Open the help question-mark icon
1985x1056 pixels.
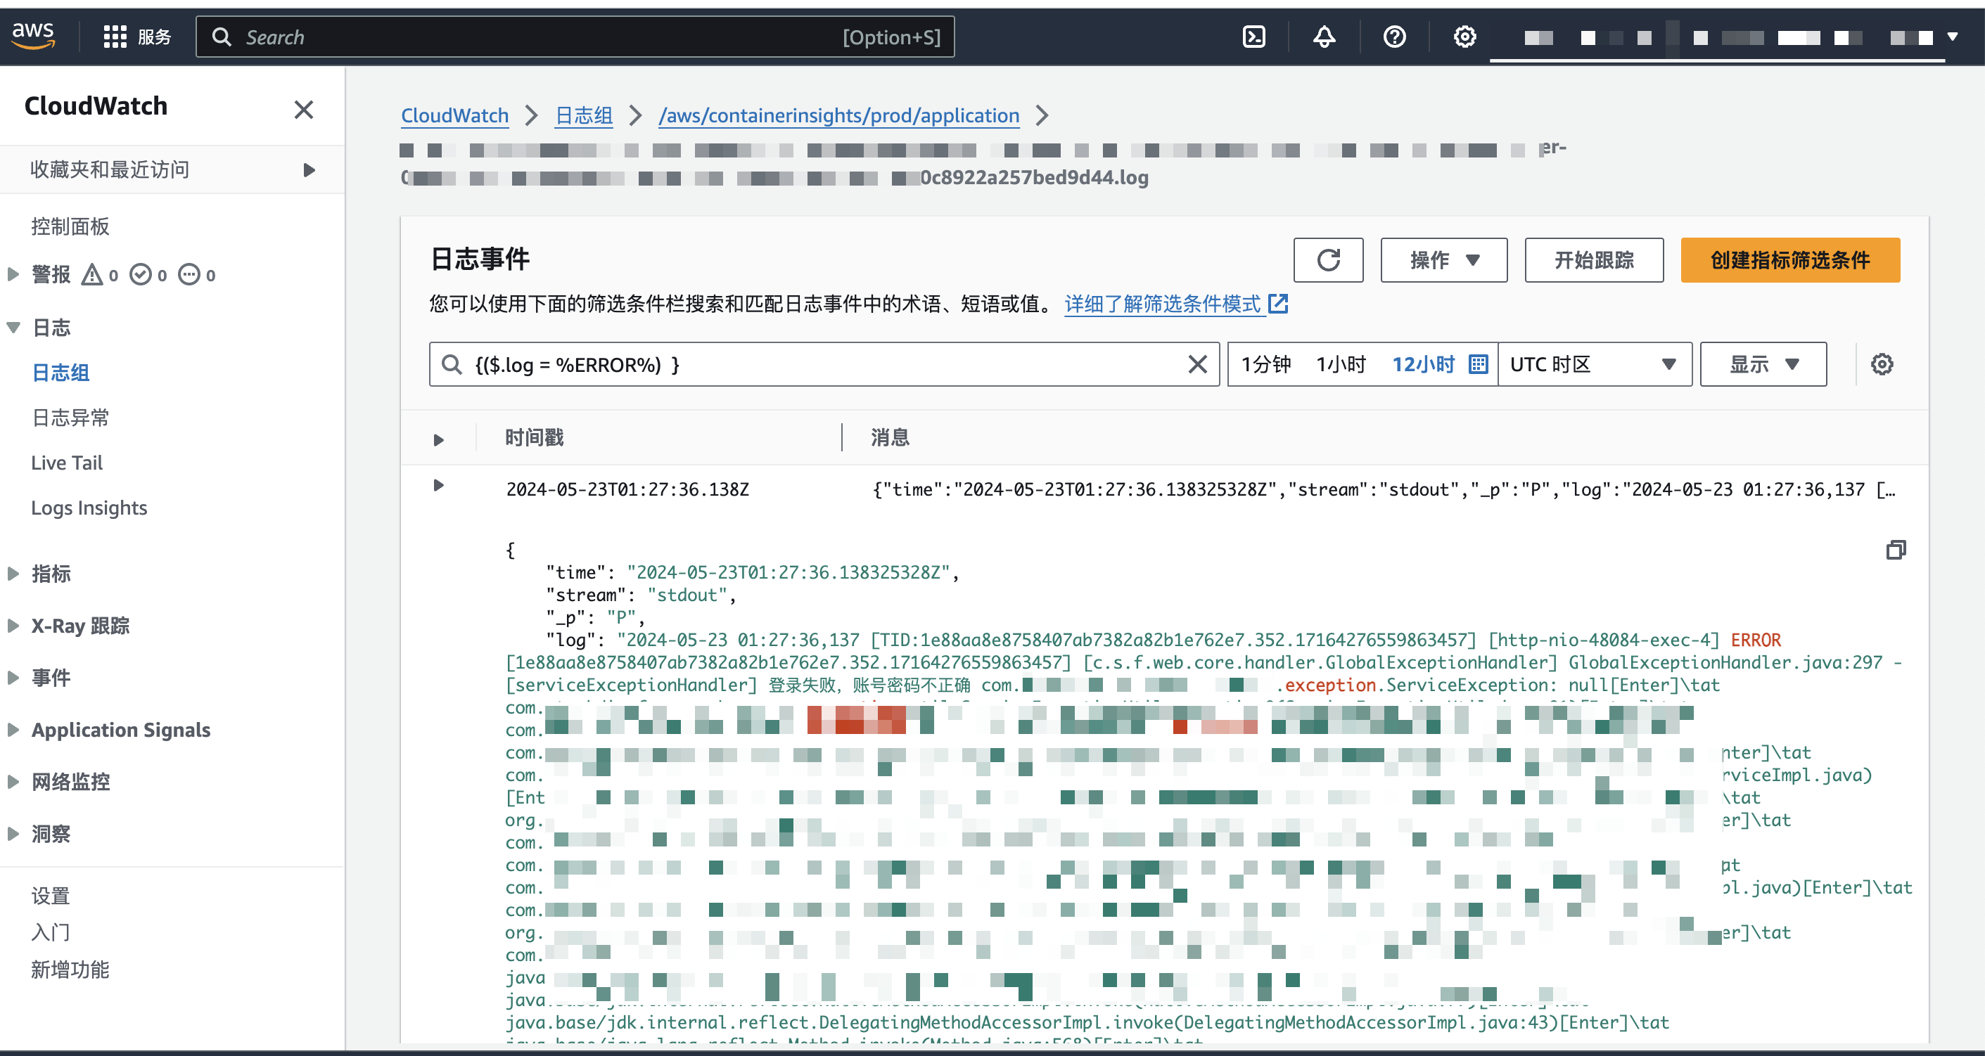(x=1394, y=37)
